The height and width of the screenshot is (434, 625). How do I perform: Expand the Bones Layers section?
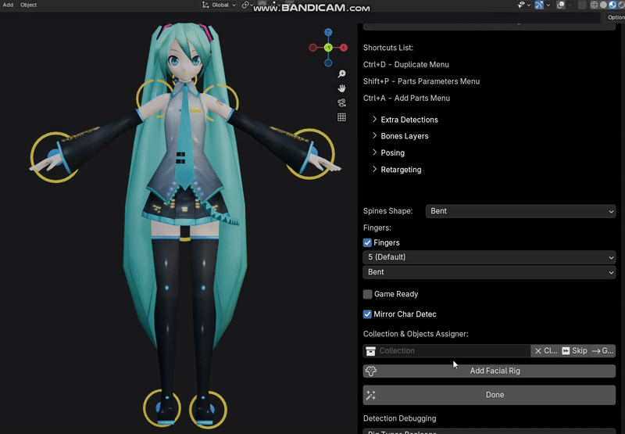pyautogui.click(x=400, y=136)
